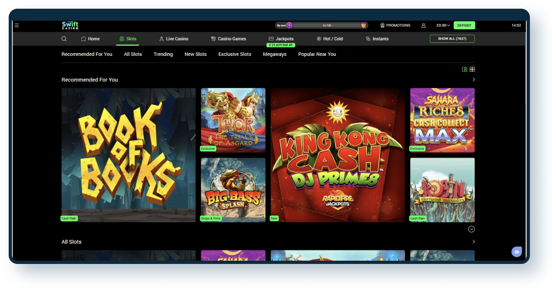The height and width of the screenshot is (290, 556).
Task: Go to the Home tab
Action: (91, 39)
